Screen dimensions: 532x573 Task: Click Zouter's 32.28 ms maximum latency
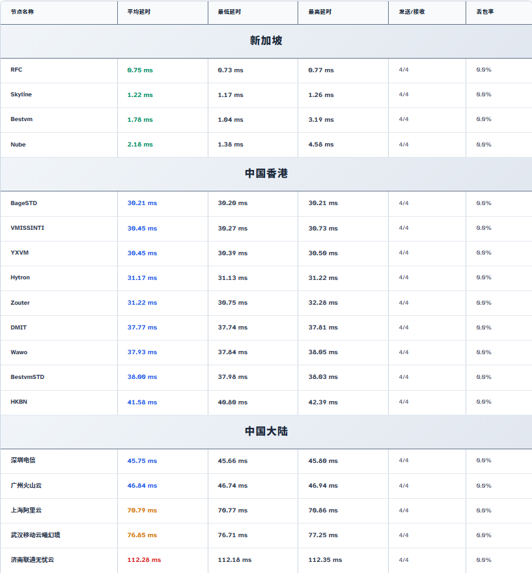323,303
